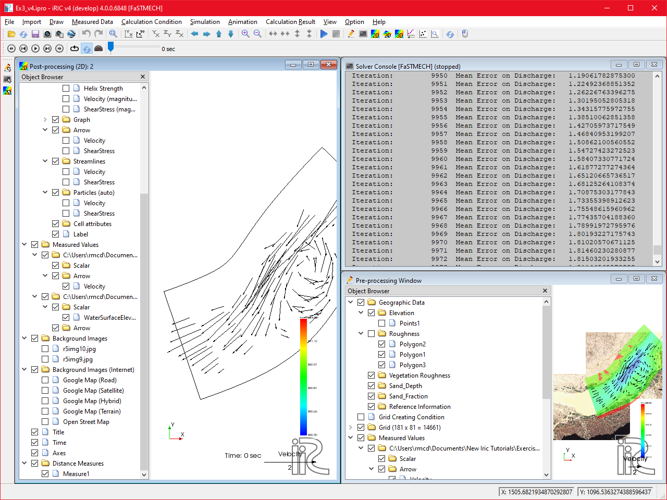The height and width of the screenshot is (500, 667).
Task: Select the pencil edit tool
Action: pos(351,33)
